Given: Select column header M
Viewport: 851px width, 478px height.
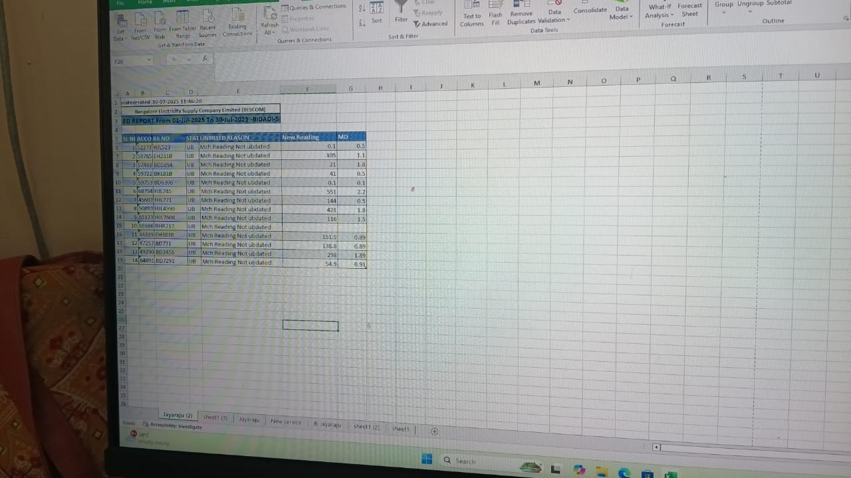Looking at the screenshot, I should 537,83.
